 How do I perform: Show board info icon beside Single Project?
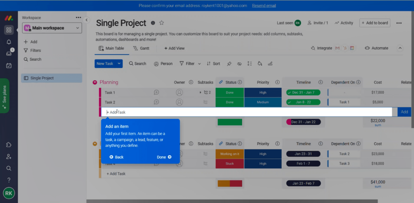[153, 23]
